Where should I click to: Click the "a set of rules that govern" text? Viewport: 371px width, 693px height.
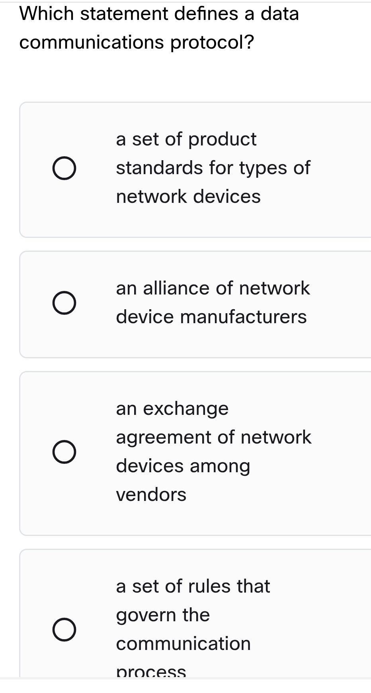tap(193, 586)
